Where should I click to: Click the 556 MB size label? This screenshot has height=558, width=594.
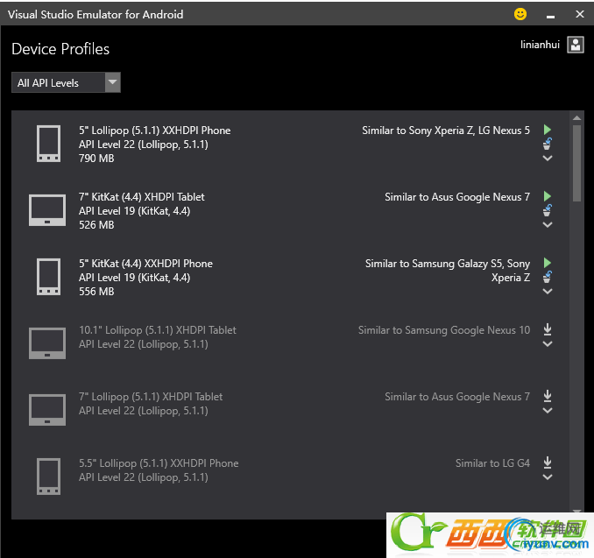click(x=96, y=292)
